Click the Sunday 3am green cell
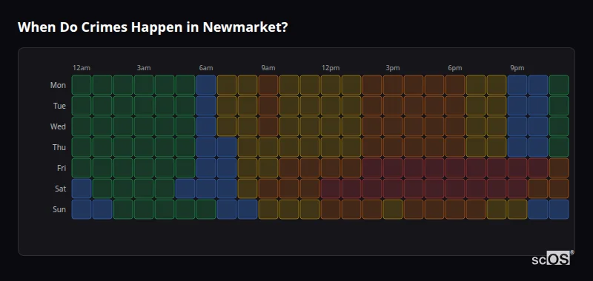Image resolution: width=593 pixels, height=281 pixels. click(144, 209)
